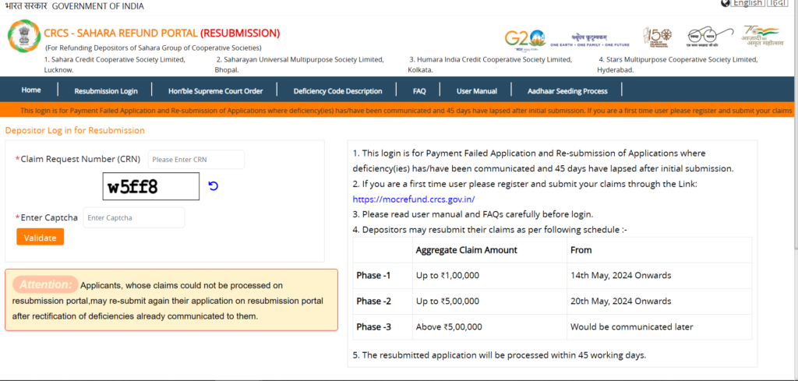Click the globe language icon

coord(726,4)
